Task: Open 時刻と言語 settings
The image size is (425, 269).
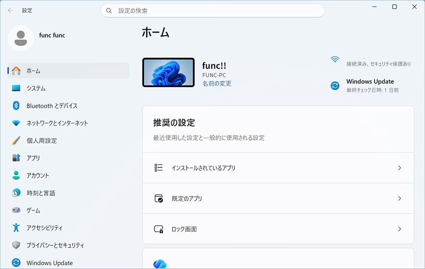Action: click(68, 193)
